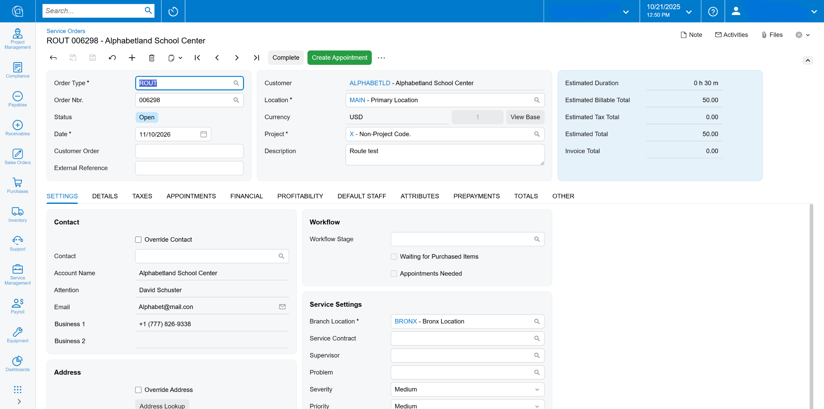Click the email envelope icon beside Email
Image resolution: width=824 pixels, height=409 pixels.
click(282, 307)
